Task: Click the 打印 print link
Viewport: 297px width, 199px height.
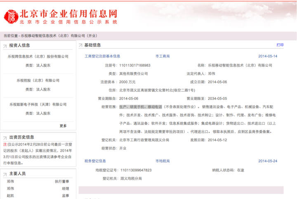Action: [280, 45]
